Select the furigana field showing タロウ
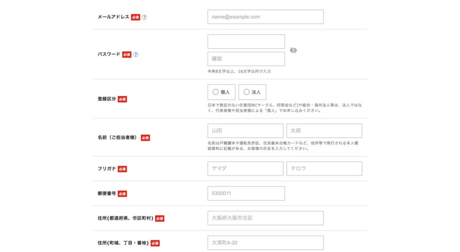 [324, 169]
